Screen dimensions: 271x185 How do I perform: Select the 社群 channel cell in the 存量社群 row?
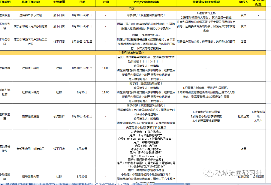tap(59, 68)
